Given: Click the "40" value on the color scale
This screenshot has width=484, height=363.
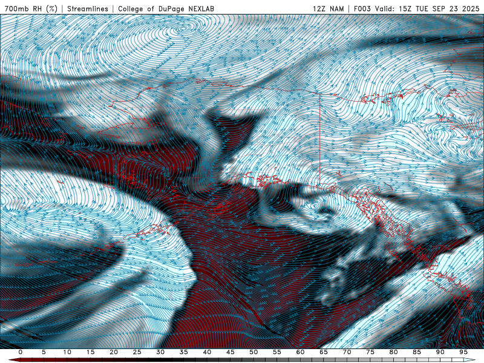Looking at the screenshot, I should pyautogui.click(x=207, y=352).
